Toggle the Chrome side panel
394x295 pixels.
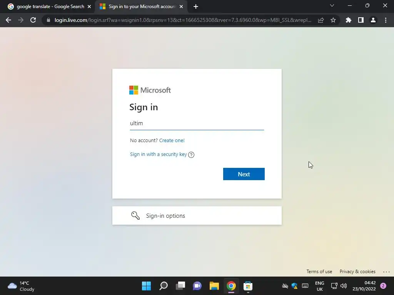tap(361, 20)
